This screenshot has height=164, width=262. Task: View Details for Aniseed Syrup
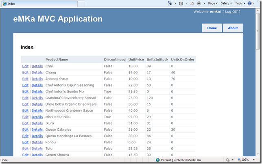[x=37, y=79]
